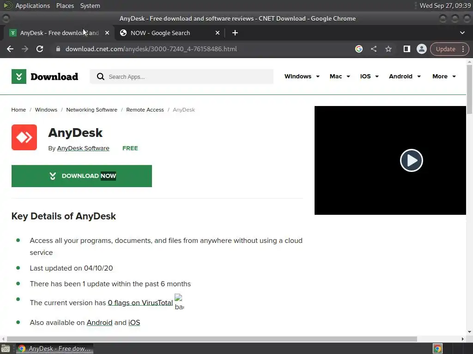Click show desktop icon in bottom panel
The width and height of the screenshot is (473, 354).
coord(6,348)
